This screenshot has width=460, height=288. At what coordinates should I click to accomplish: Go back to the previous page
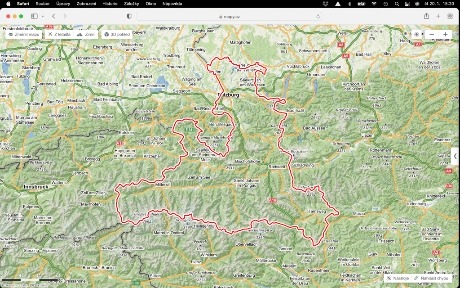click(54, 16)
